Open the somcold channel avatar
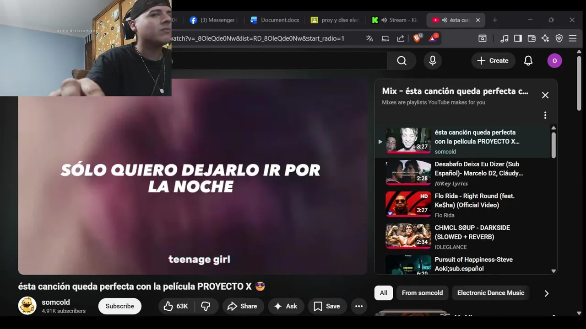586x329 pixels. (27, 306)
